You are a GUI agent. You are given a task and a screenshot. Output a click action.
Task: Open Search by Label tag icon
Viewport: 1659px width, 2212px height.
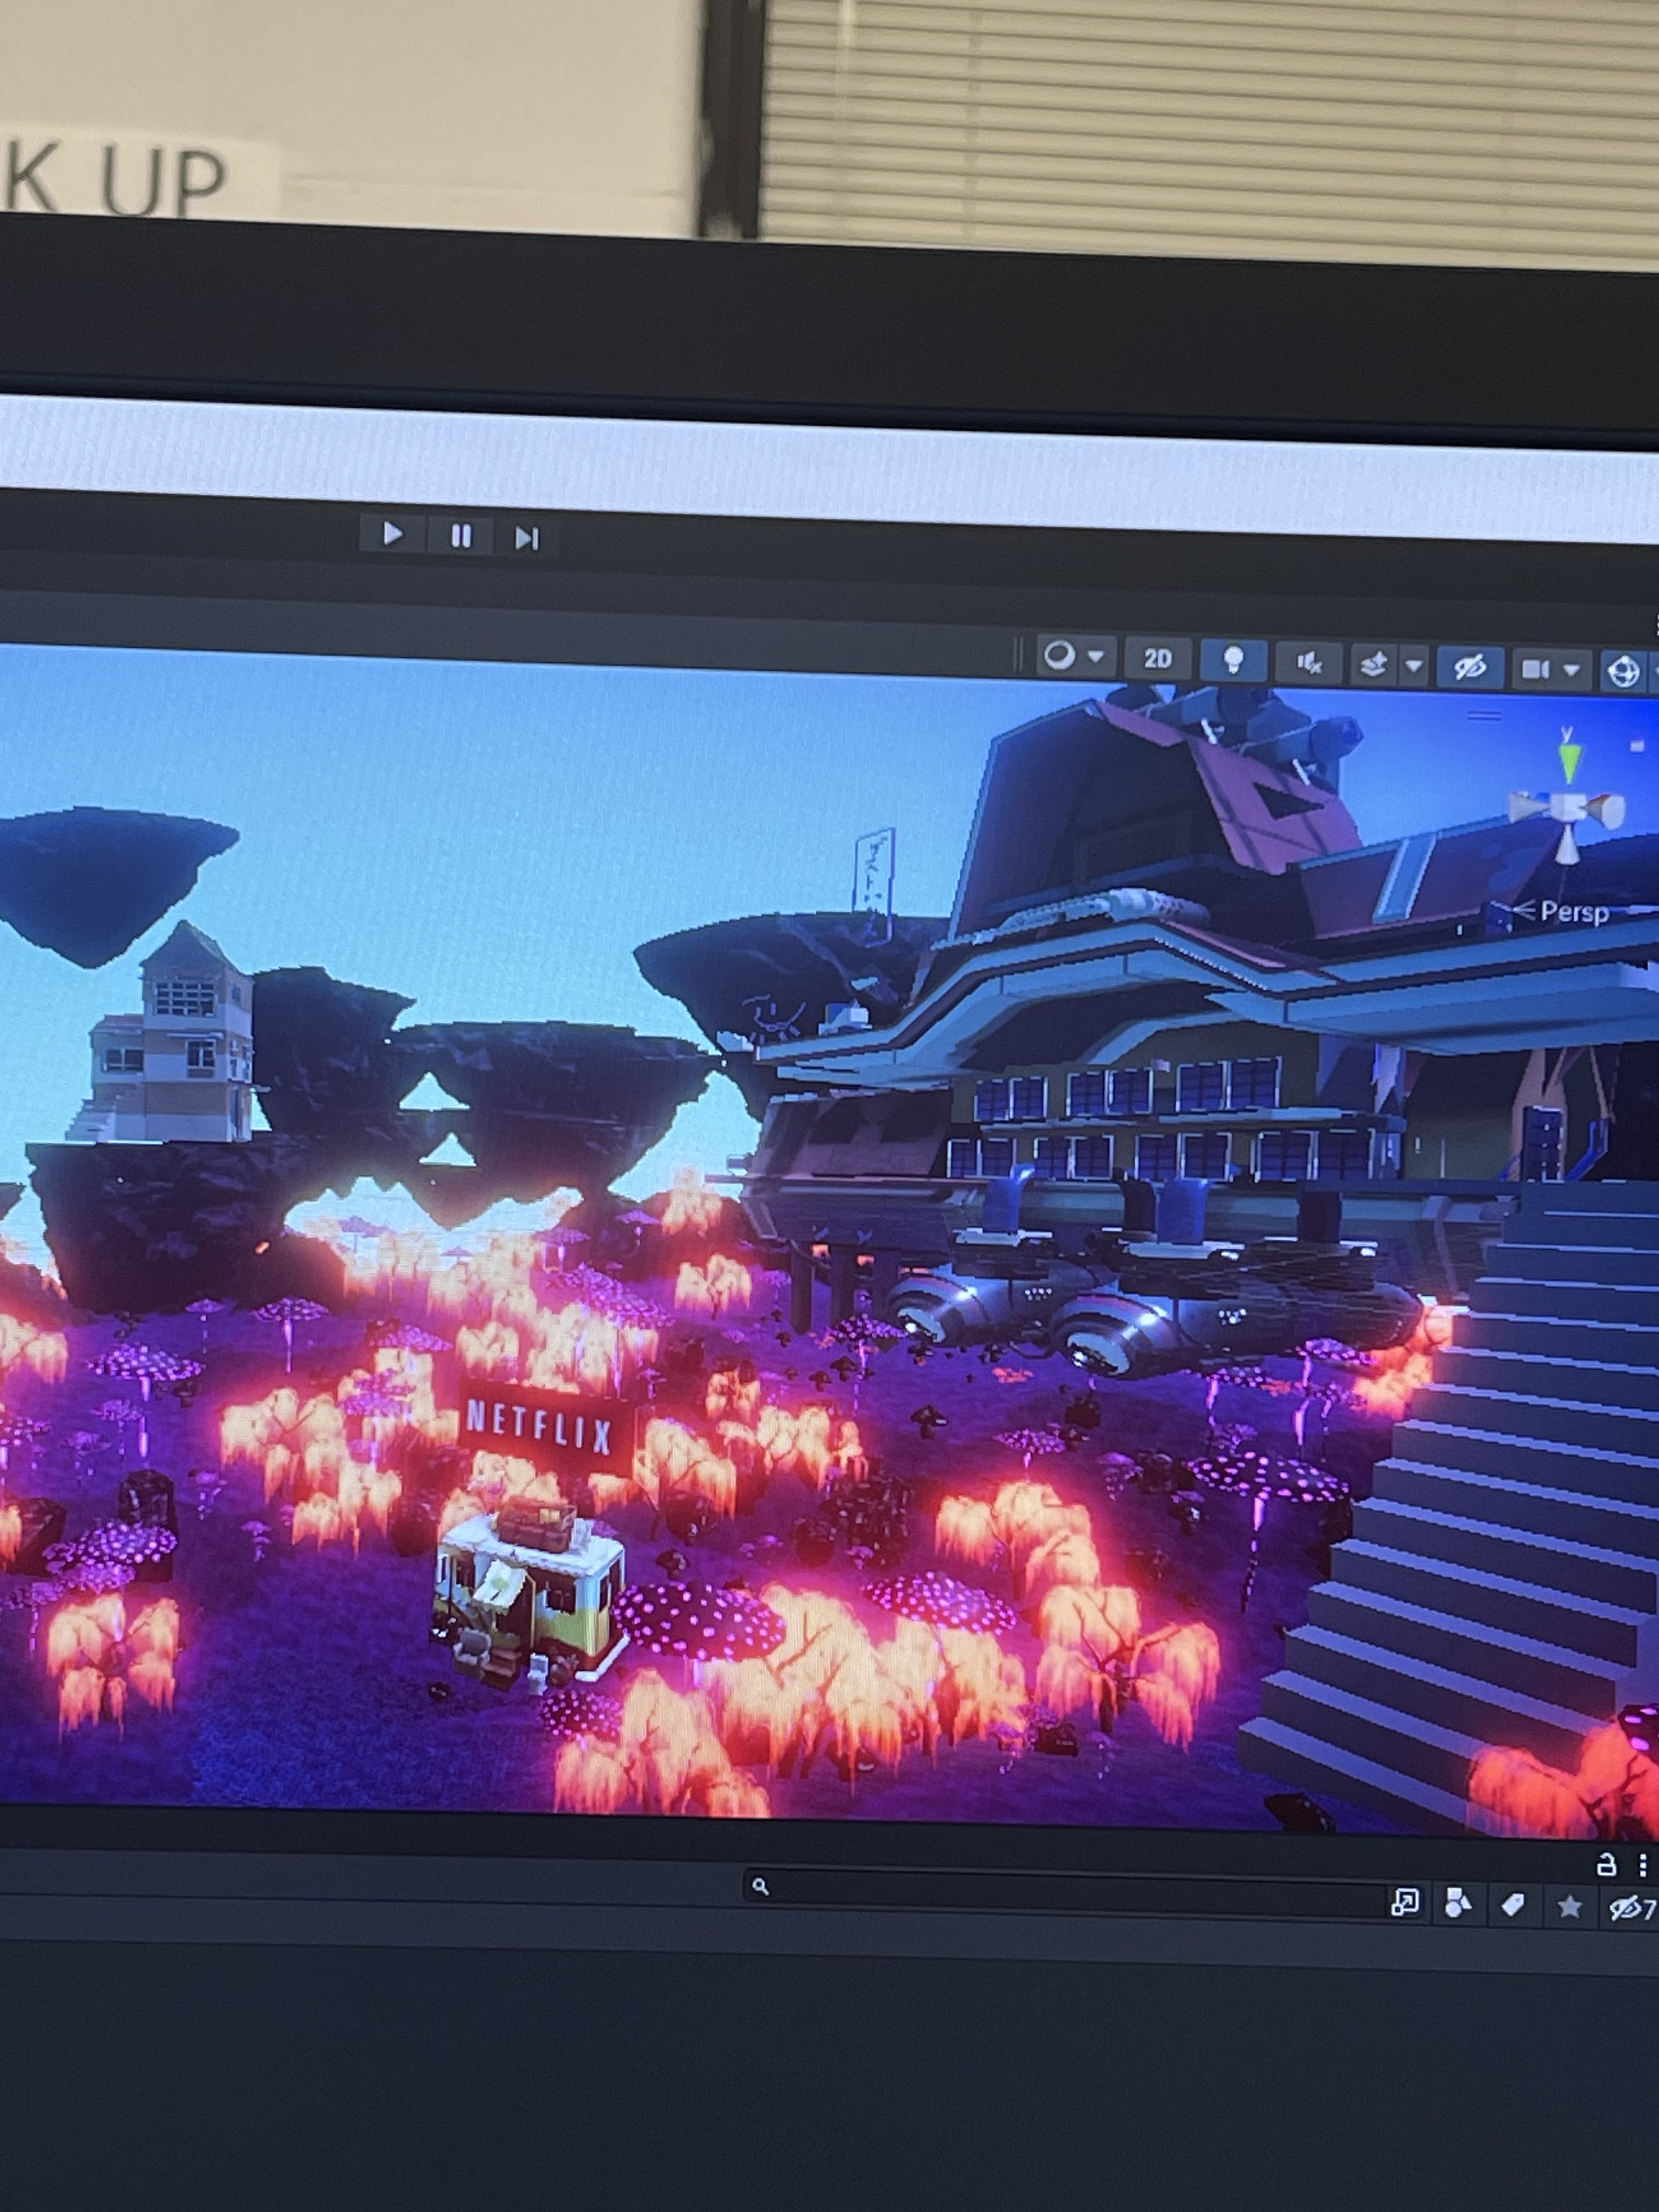click(1513, 1906)
